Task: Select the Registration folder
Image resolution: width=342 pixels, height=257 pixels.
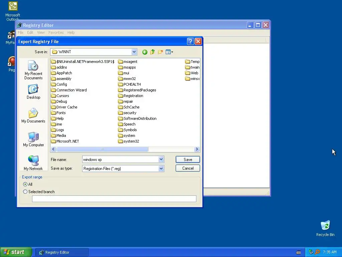Action: [131, 96]
